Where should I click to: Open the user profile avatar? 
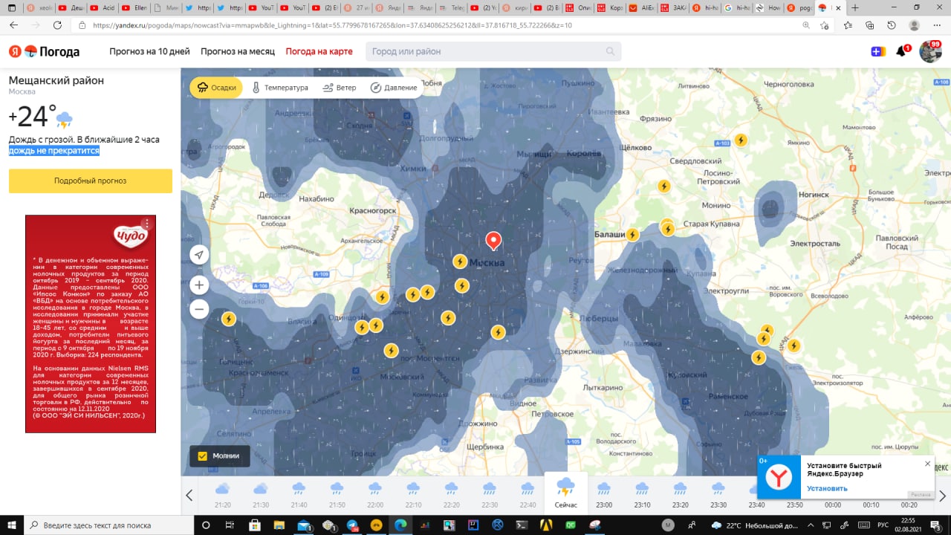(930, 51)
